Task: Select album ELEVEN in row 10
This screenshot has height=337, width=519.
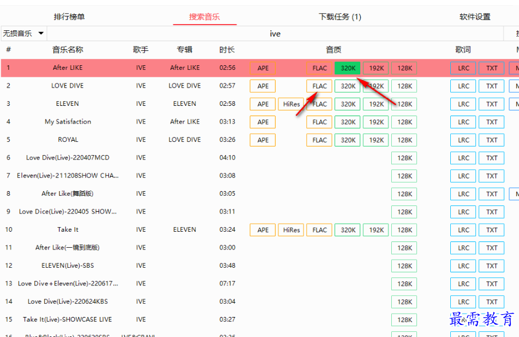Action: click(x=184, y=229)
